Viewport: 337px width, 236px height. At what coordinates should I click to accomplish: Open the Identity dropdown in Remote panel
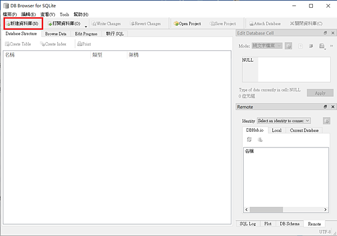284,121
